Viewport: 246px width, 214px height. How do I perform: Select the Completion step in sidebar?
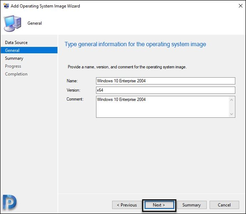[16, 74]
